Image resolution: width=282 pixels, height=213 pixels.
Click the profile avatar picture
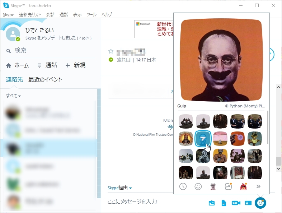click(x=13, y=34)
